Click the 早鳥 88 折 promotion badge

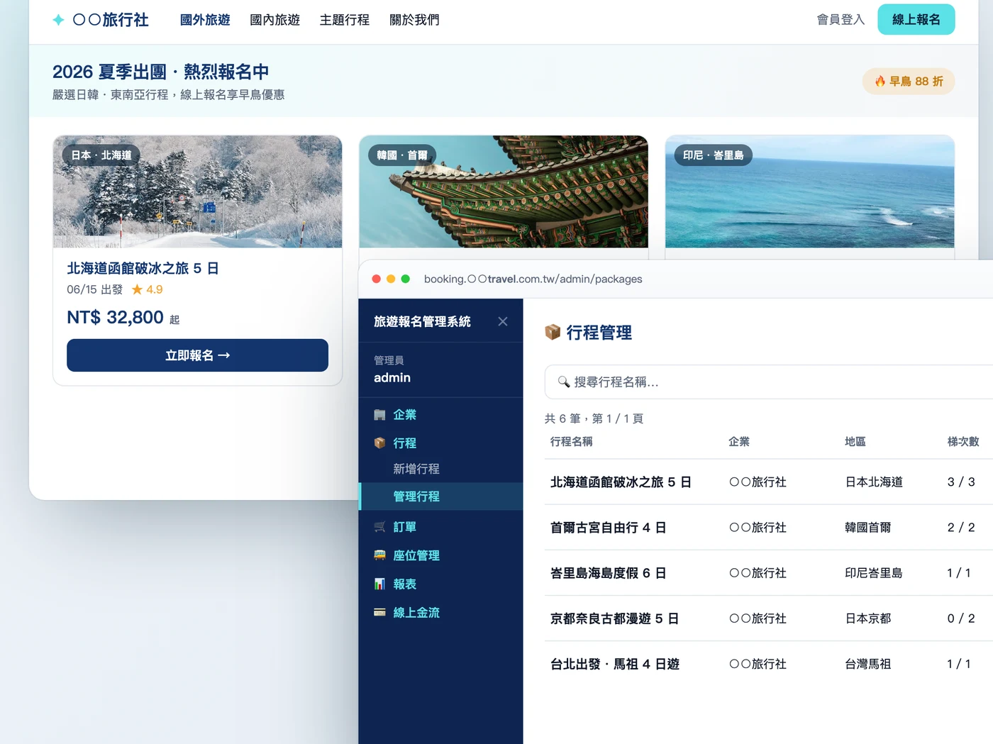pyautogui.click(x=908, y=82)
